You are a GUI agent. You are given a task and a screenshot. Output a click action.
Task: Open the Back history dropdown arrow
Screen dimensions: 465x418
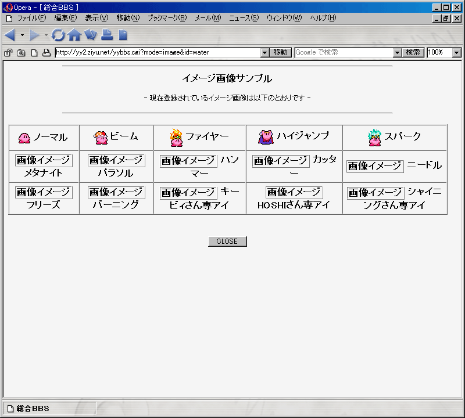[22, 35]
